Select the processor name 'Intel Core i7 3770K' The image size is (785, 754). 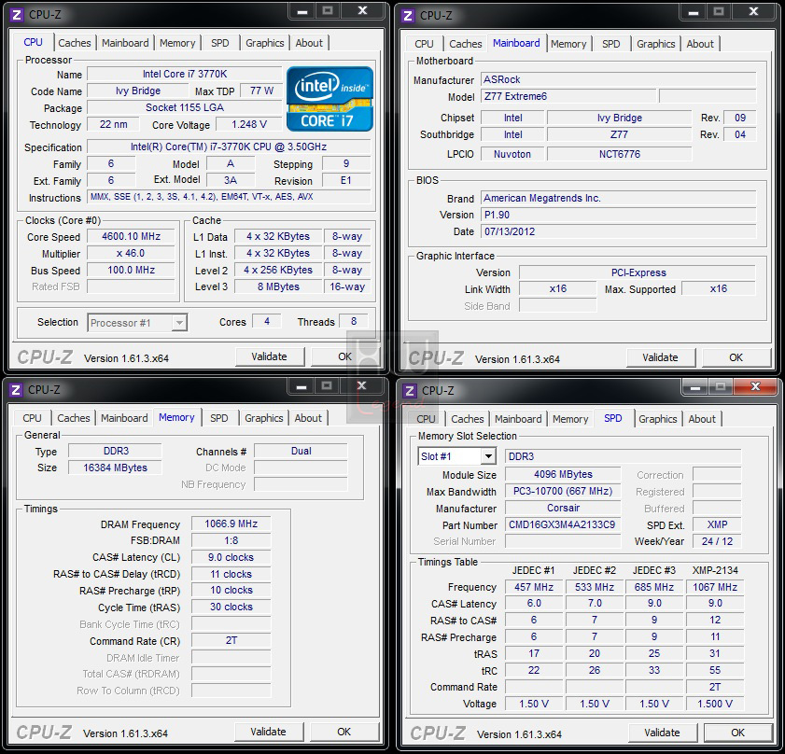point(185,74)
